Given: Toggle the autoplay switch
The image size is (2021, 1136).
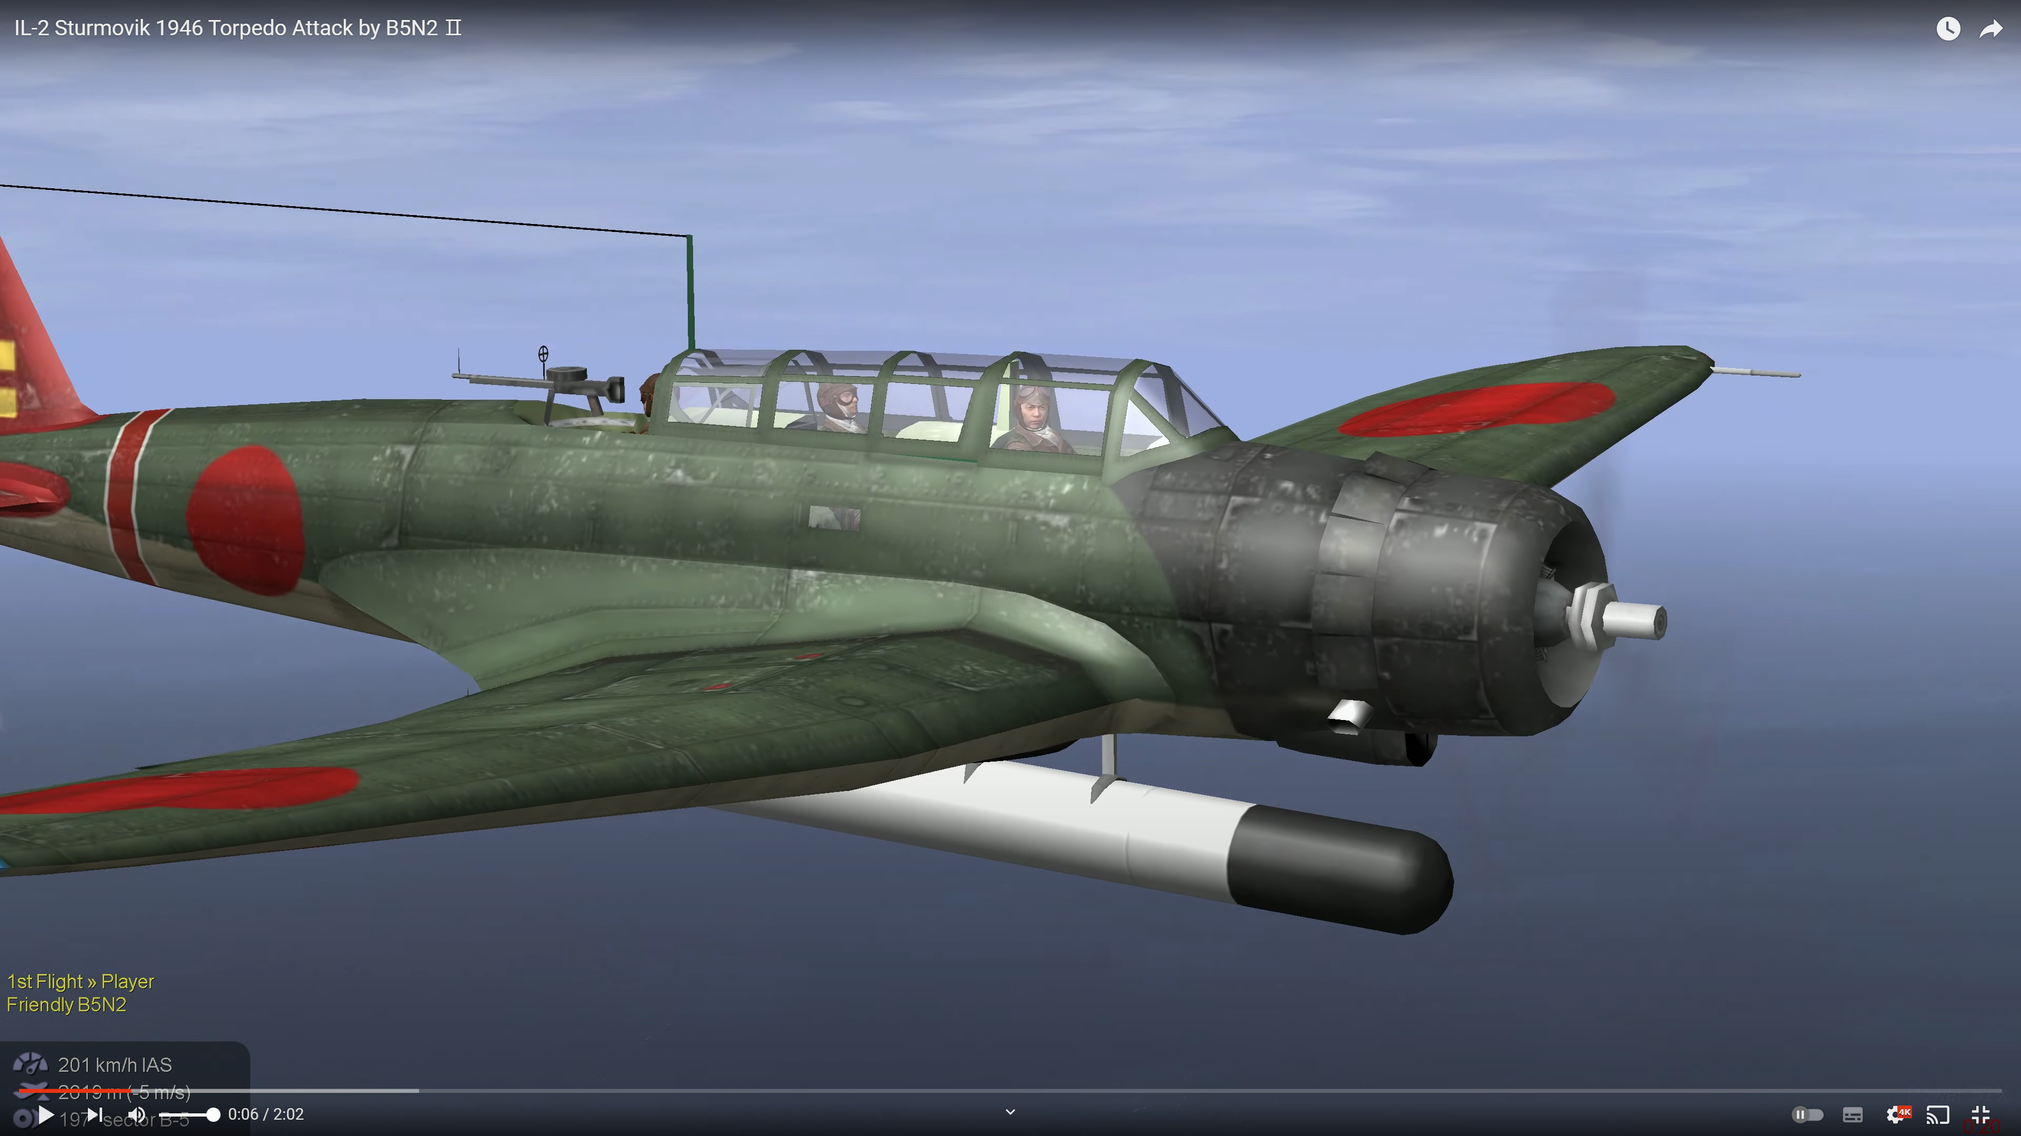Looking at the screenshot, I should 1807,1114.
